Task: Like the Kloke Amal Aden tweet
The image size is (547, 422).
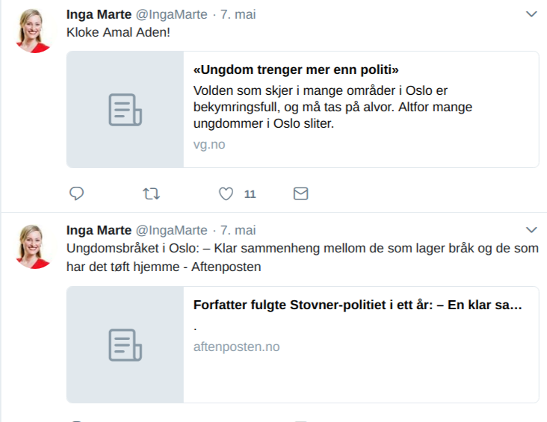Action: (226, 194)
